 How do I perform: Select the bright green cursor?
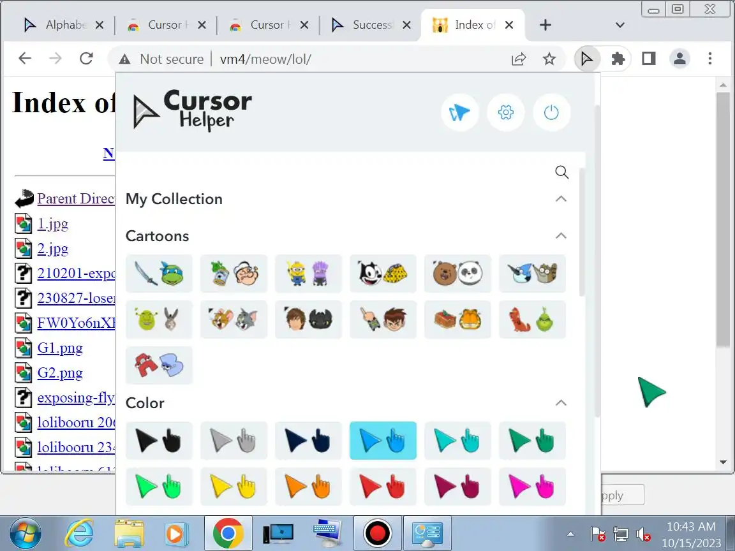(x=159, y=487)
